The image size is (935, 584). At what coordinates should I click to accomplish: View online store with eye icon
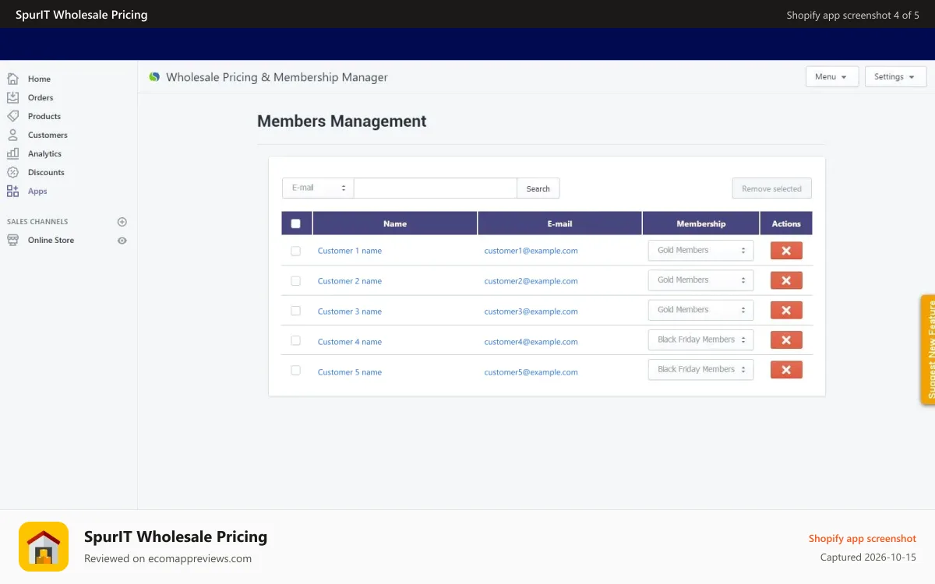coord(122,241)
